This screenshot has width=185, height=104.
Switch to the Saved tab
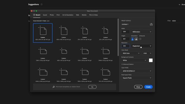45,15
